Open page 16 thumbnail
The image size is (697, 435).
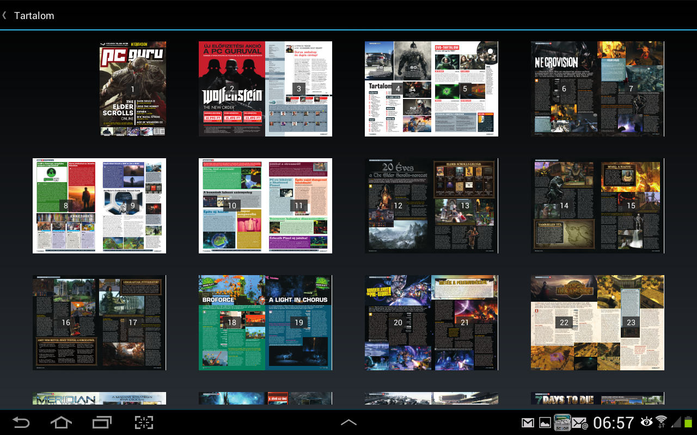click(66, 322)
